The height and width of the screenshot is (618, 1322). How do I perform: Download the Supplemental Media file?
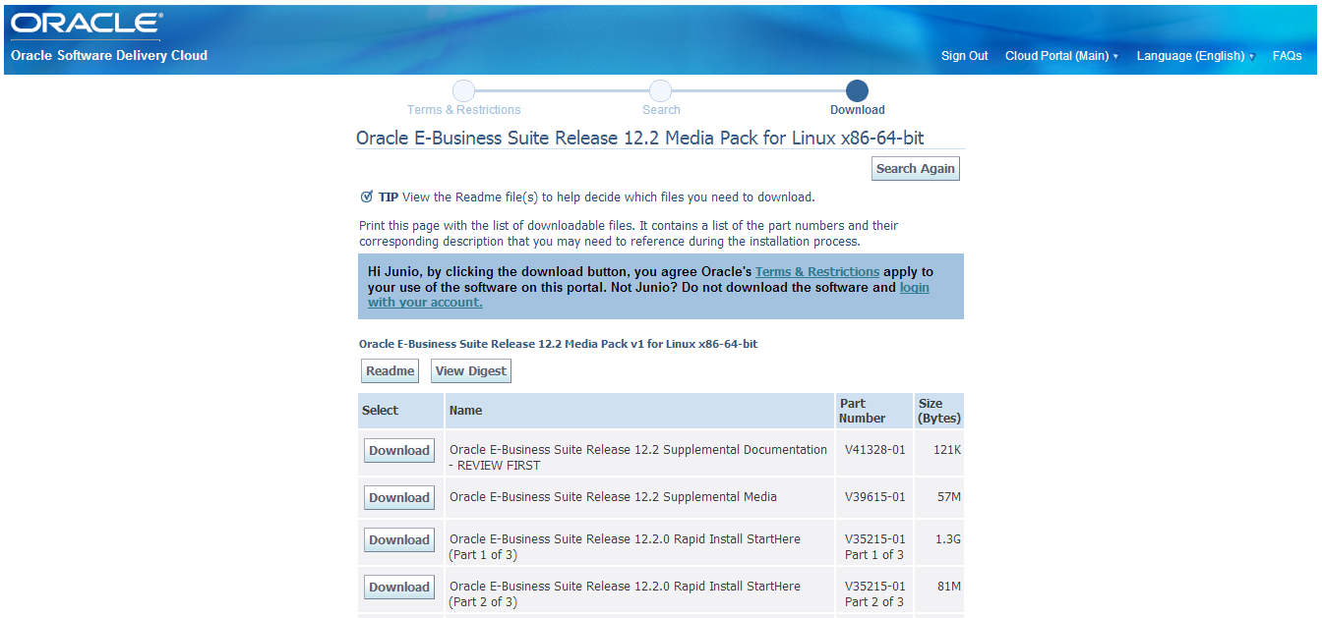point(398,498)
